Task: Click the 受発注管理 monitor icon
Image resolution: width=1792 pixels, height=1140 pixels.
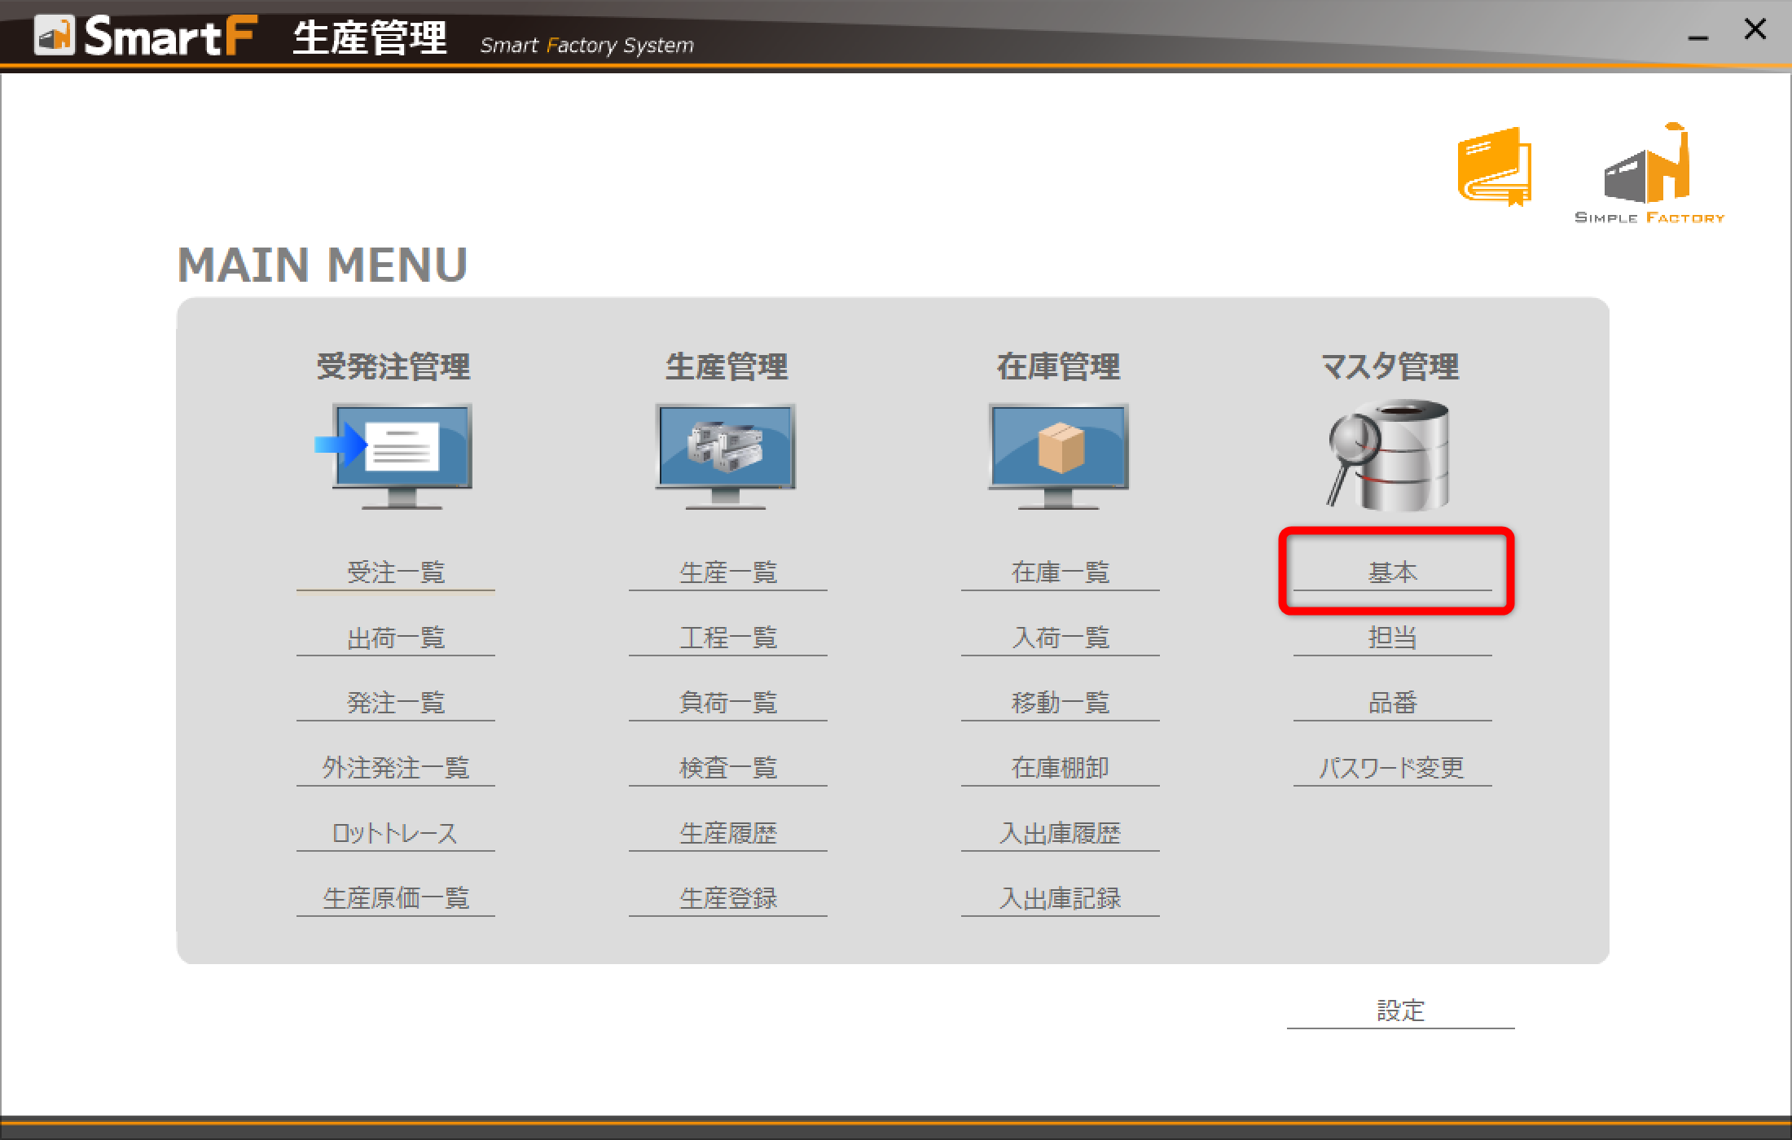Action: coord(396,454)
